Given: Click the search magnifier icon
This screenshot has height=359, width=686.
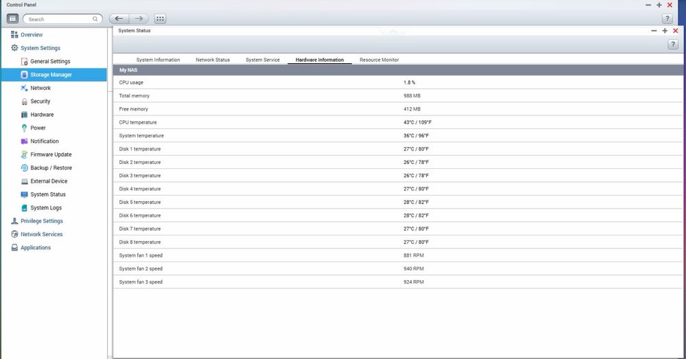Looking at the screenshot, I should [95, 19].
